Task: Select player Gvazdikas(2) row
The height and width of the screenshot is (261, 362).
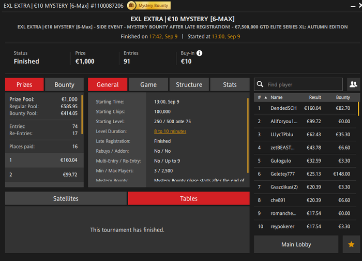Action: [305, 187]
